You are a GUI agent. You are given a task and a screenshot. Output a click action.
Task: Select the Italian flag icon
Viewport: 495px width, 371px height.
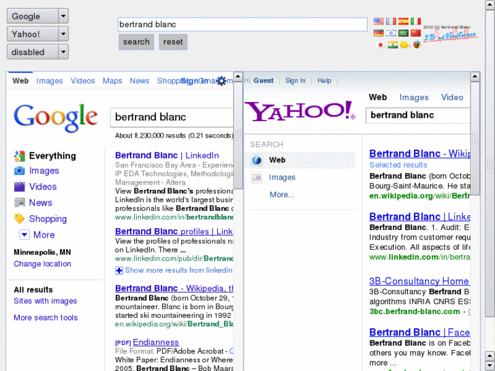click(415, 21)
